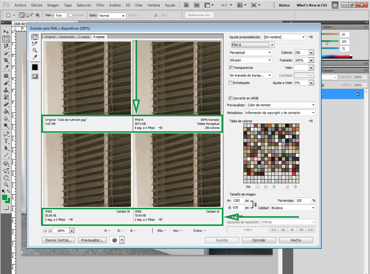Select the Eraser tool in toolbox

click(x=6, y=104)
